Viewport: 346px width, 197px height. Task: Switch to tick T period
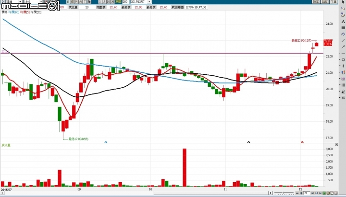[85, 1]
